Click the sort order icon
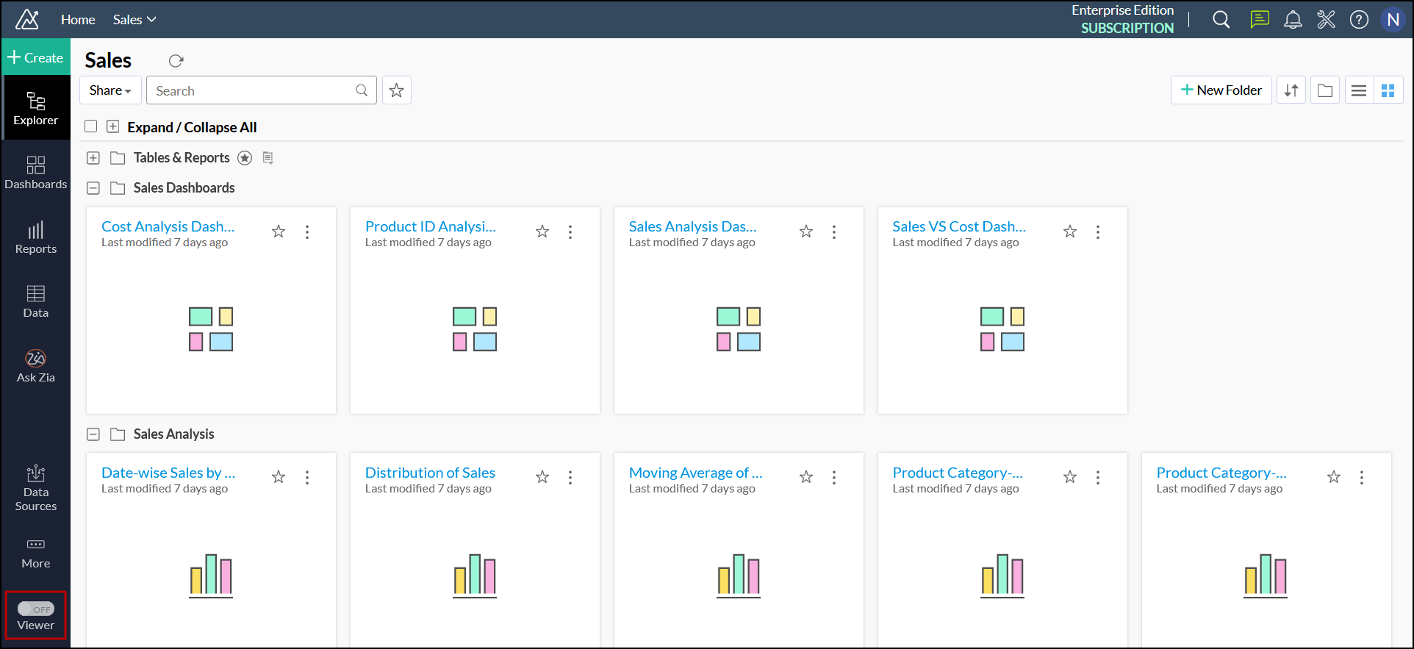The image size is (1414, 649). [x=1291, y=90]
